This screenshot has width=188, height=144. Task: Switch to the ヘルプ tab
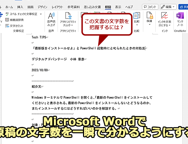pos(129,7)
